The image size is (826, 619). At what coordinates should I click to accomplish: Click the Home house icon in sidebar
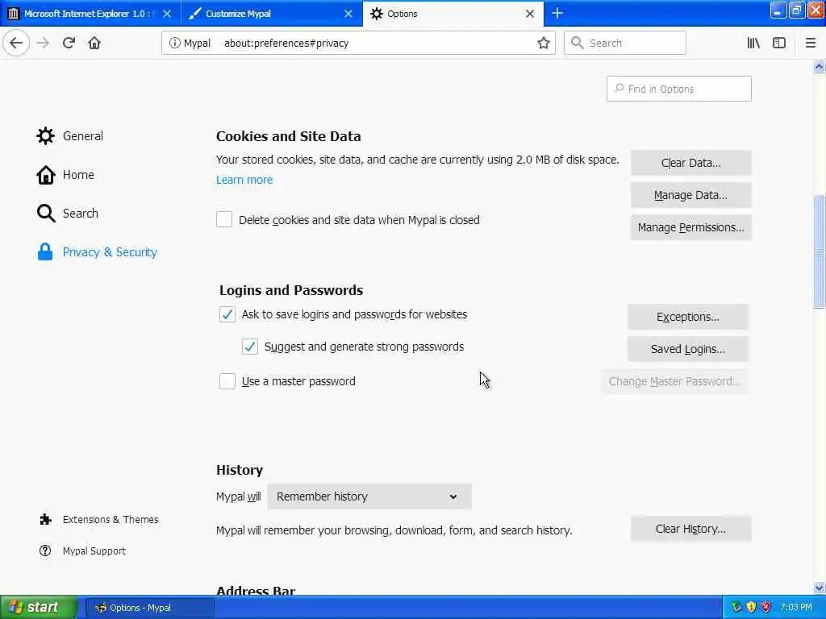click(45, 175)
